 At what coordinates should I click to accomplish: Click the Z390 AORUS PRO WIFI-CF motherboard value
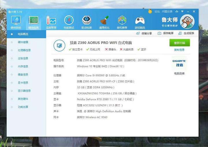coord(106,81)
